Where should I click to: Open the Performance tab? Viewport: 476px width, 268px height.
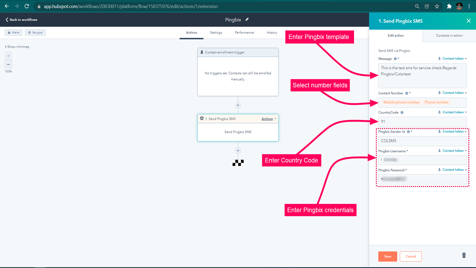[244, 33]
